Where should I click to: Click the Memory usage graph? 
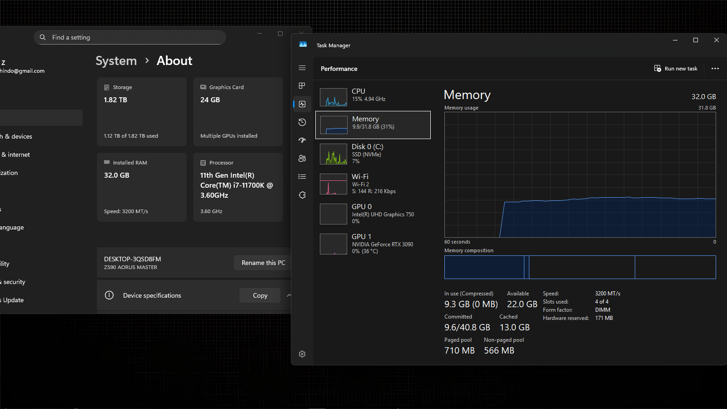pos(580,175)
